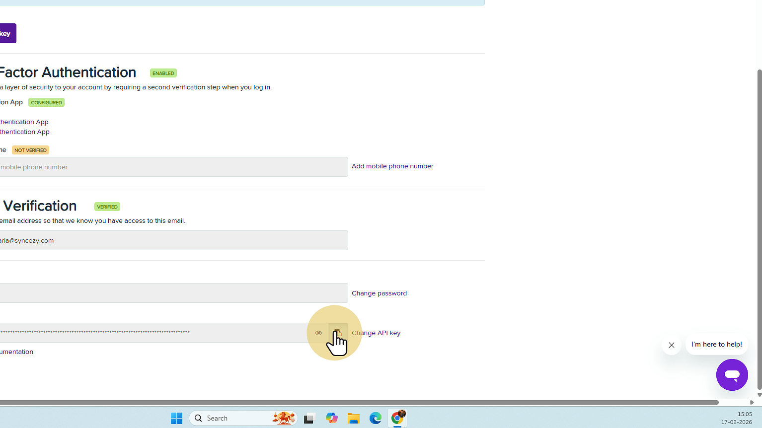The image size is (762, 428).
Task: Open File Explorer from taskbar
Action: click(x=354, y=418)
